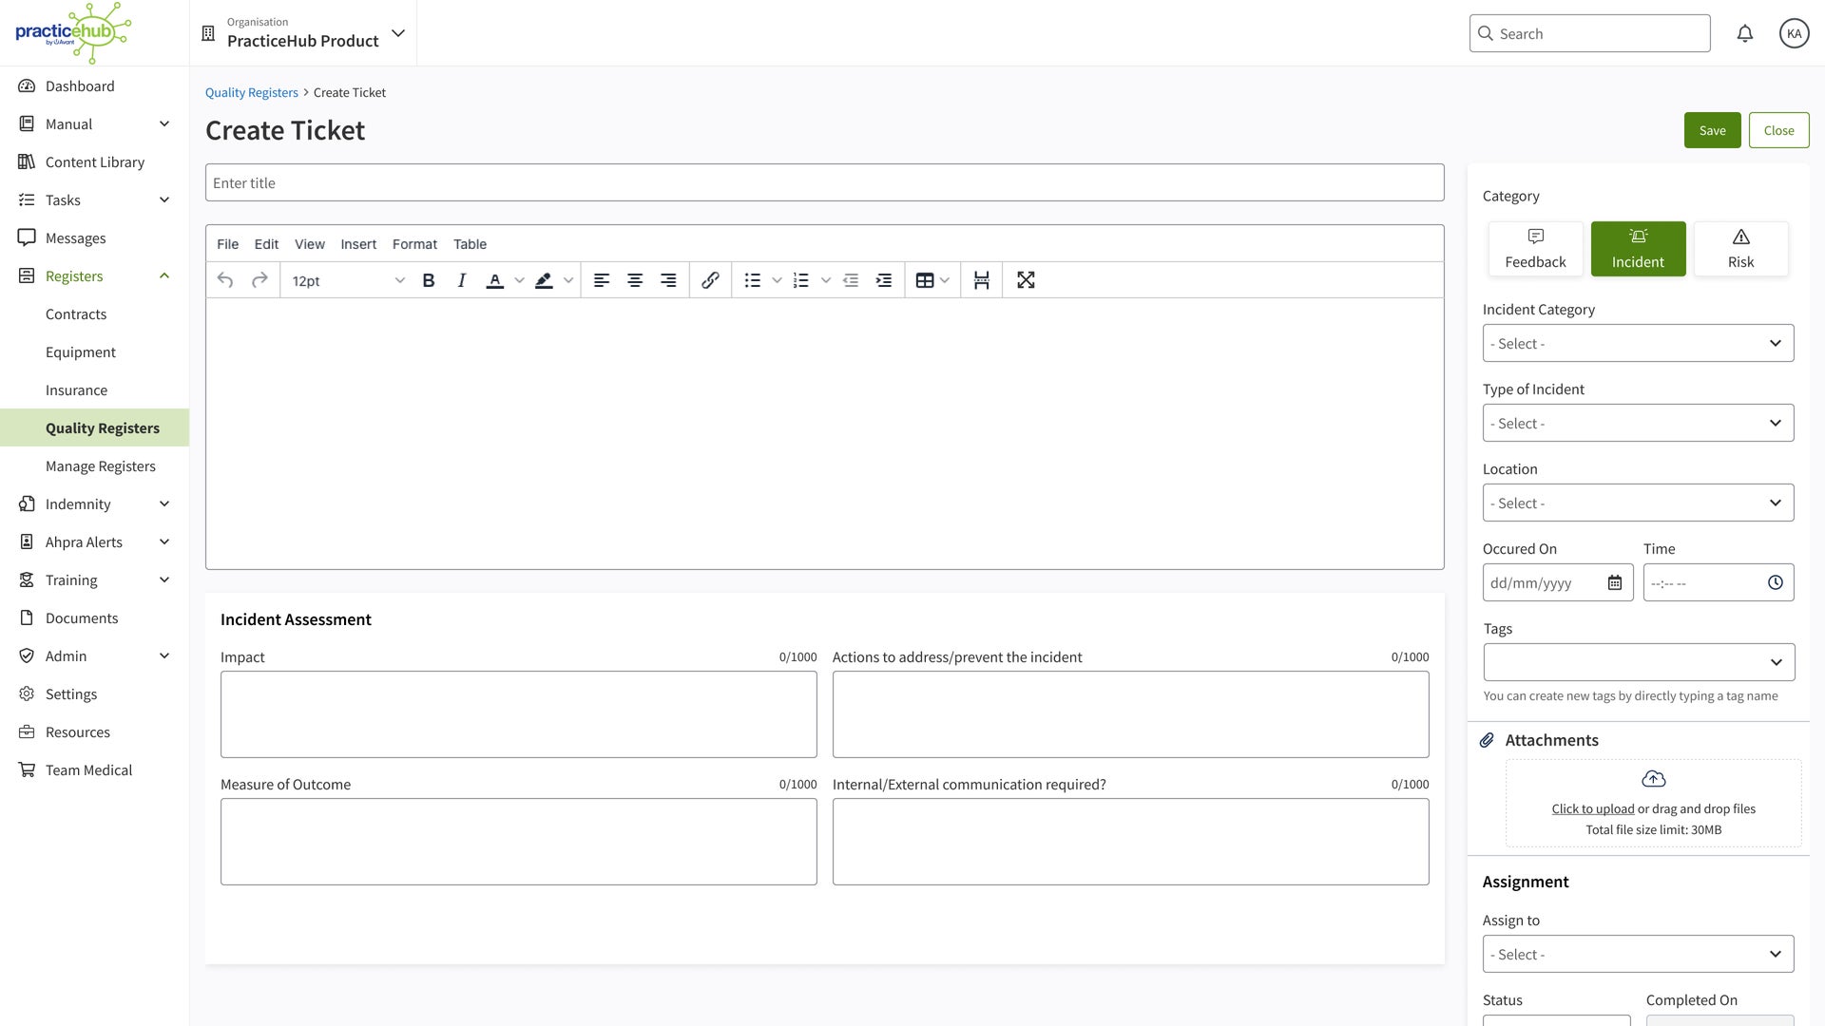Open the Format menu in editor

(x=414, y=244)
